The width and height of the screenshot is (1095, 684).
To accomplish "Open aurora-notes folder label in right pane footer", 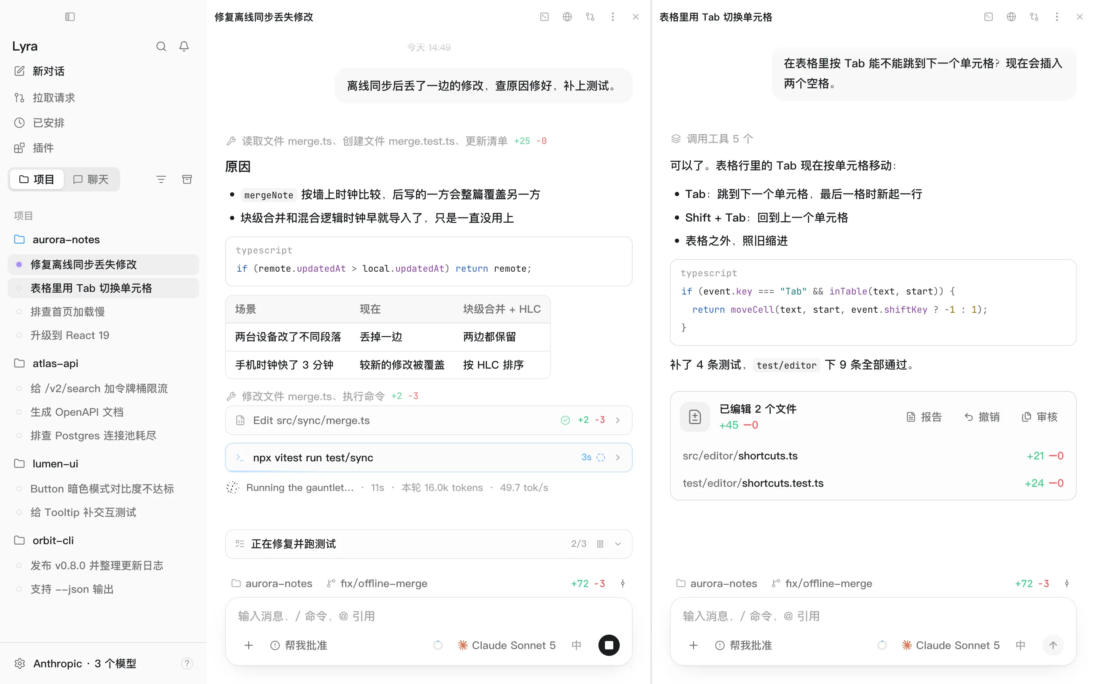I will pos(716,584).
